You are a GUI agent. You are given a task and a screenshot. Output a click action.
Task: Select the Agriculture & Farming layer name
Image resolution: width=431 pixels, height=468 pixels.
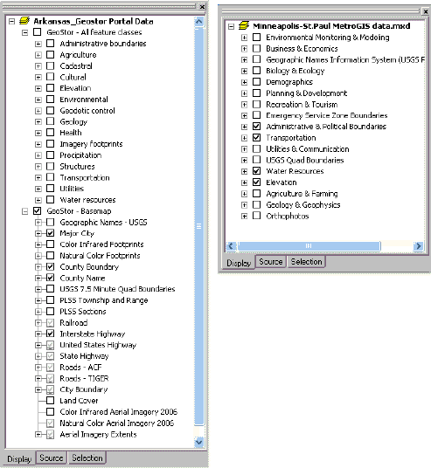point(302,194)
